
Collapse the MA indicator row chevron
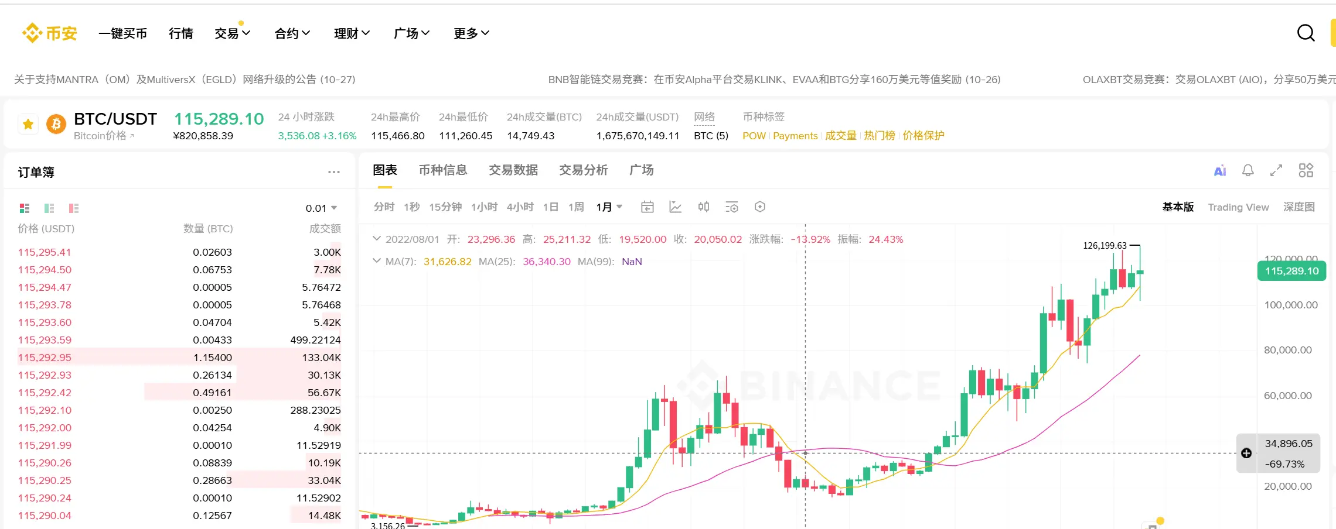point(377,261)
